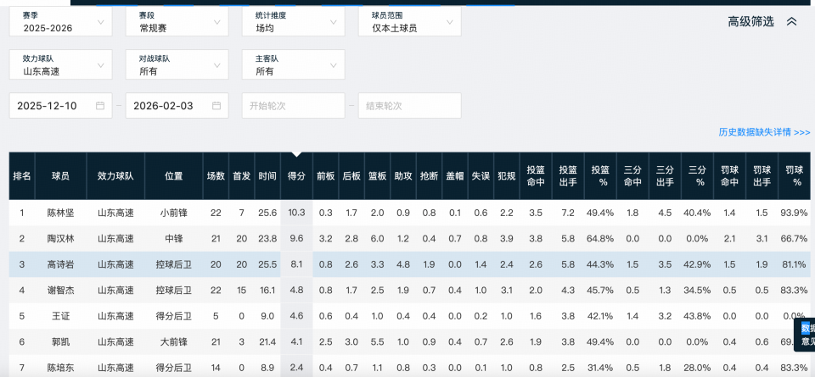Open the 球员范围 仅本土球员 dropdown

410,22
